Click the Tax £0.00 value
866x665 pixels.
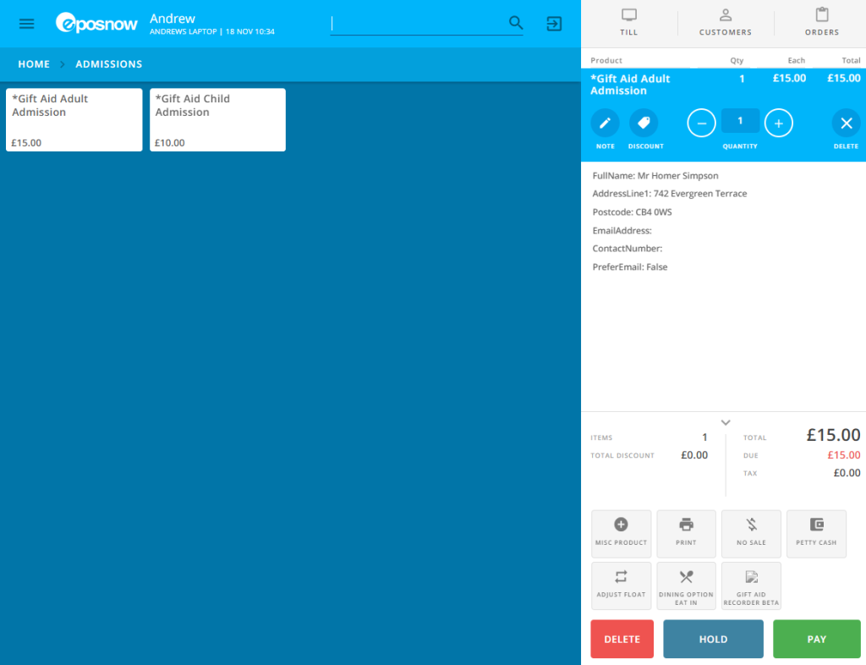click(x=847, y=473)
